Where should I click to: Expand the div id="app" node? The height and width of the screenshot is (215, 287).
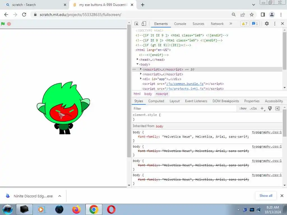click(x=141, y=78)
